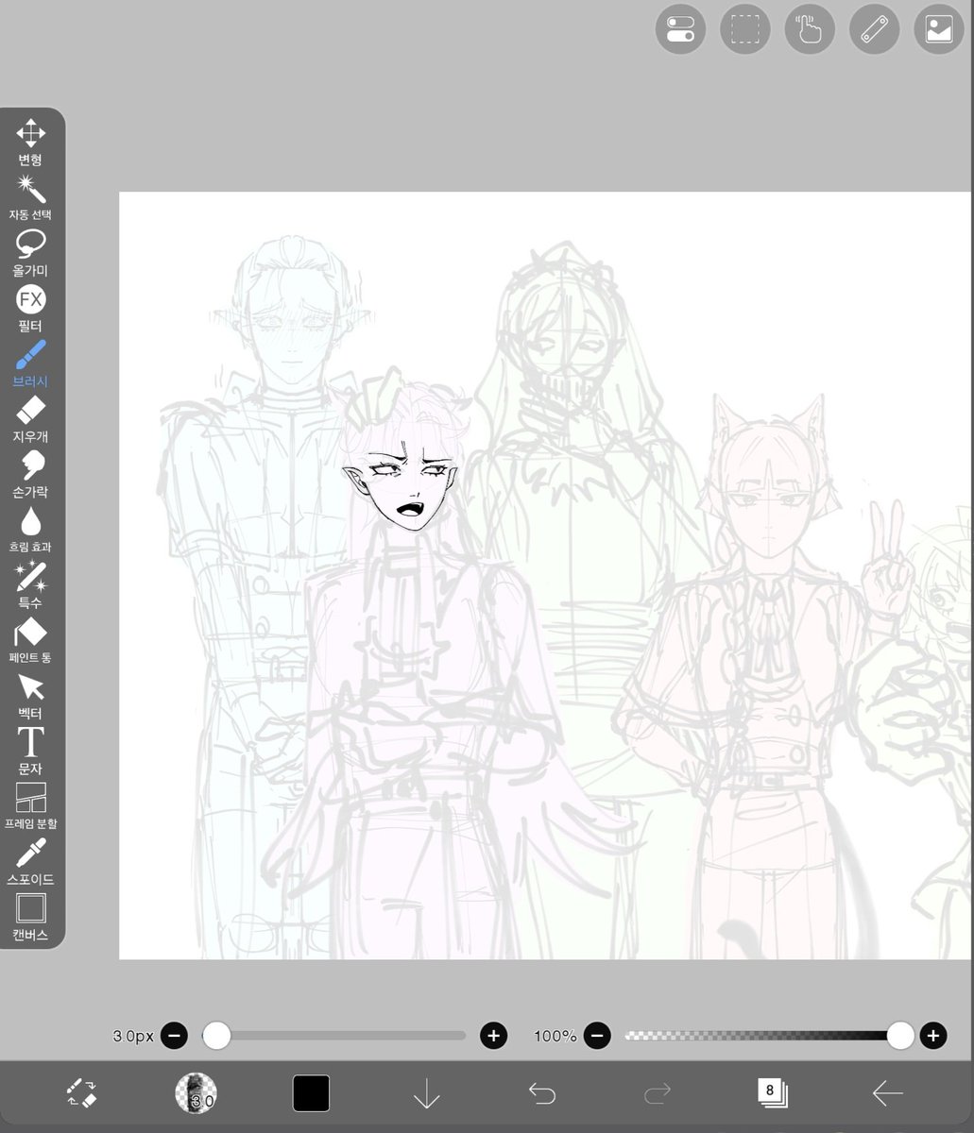The width and height of the screenshot is (974, 1133).
Task: Select the Text (문자) tool
Action: click(30, 752)
